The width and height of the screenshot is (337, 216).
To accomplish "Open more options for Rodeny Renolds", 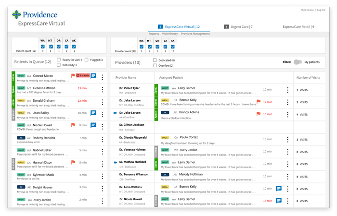I will coord(102,140).
